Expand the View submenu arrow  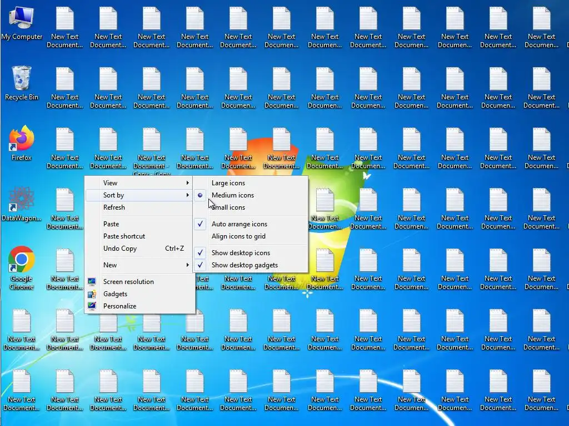[x=188, y=183]
